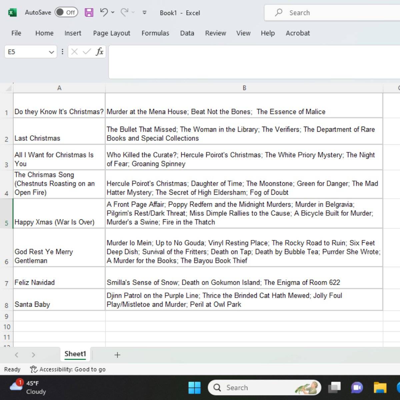Image resolution: width=400 pixels, height=400 pixels.
Task: Add a new sheet with plus icon
Action: (117, 355)
